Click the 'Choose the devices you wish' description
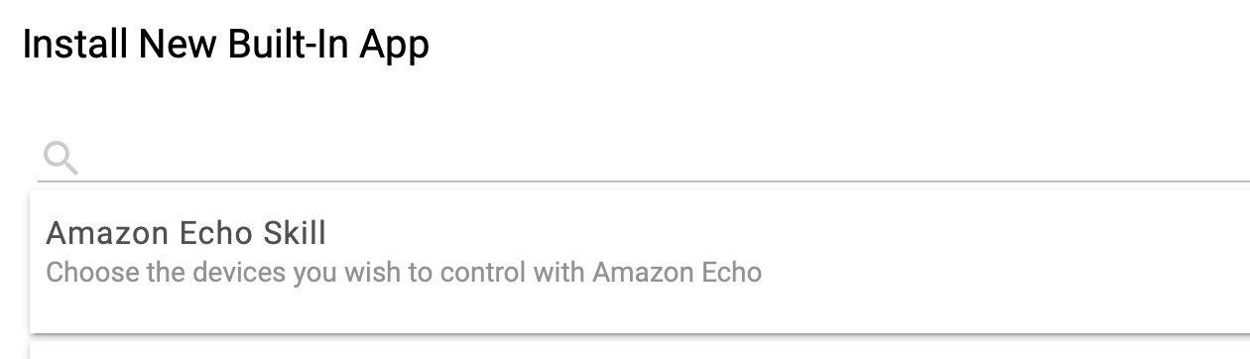The width and height of the screenshot is (1250, 359). (404, 272)
